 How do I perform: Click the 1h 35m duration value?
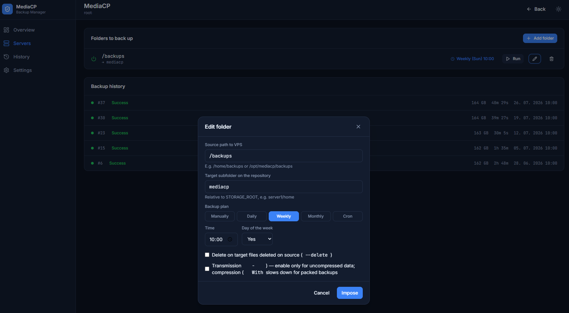click(501, 148)
